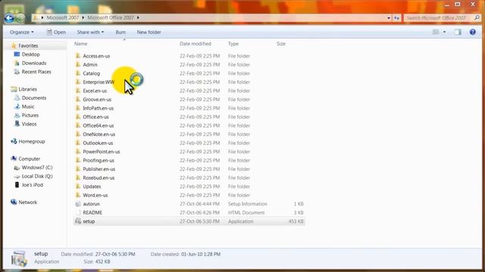Select the Rosebud.en-us folder icon
Image resolution: width=485 pixels, height=272 pixels.
tap(78, 178)
